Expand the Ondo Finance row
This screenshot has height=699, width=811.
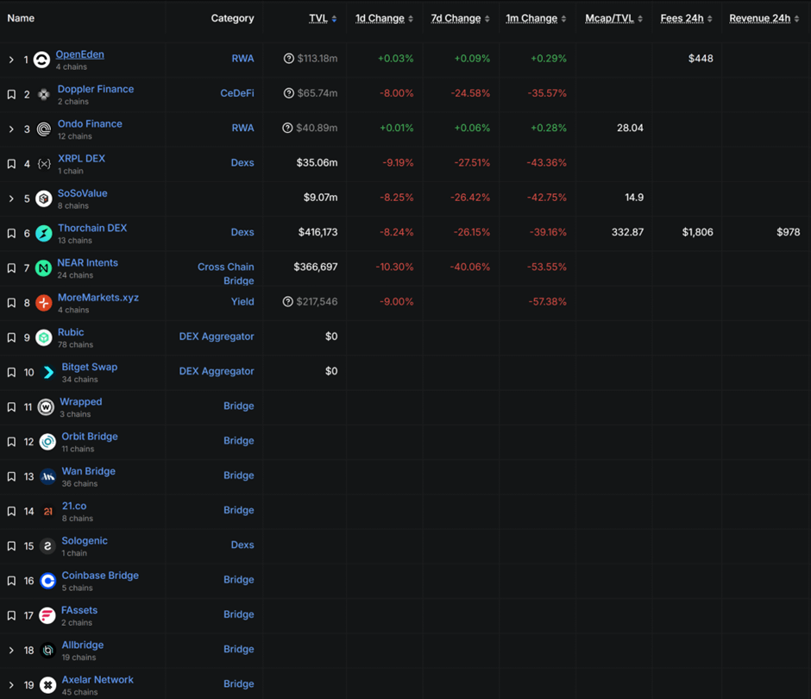pos(11,129)
